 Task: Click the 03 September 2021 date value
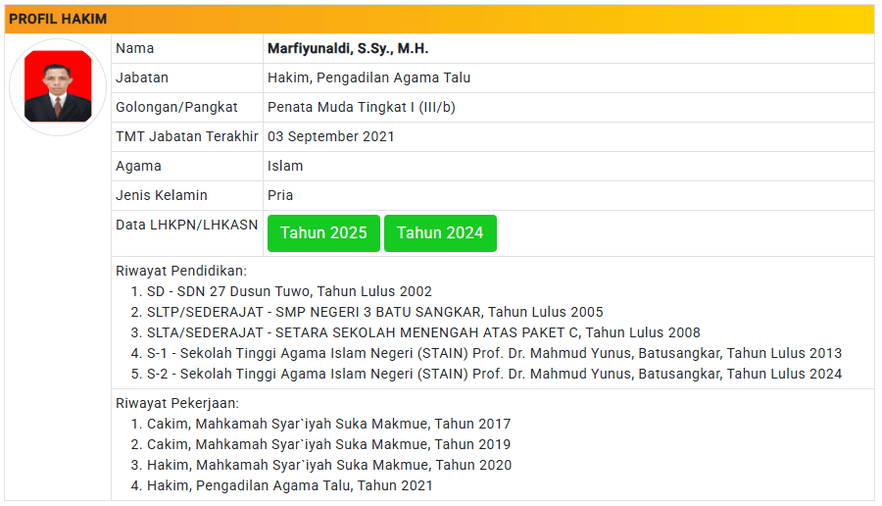click(330, 136)
